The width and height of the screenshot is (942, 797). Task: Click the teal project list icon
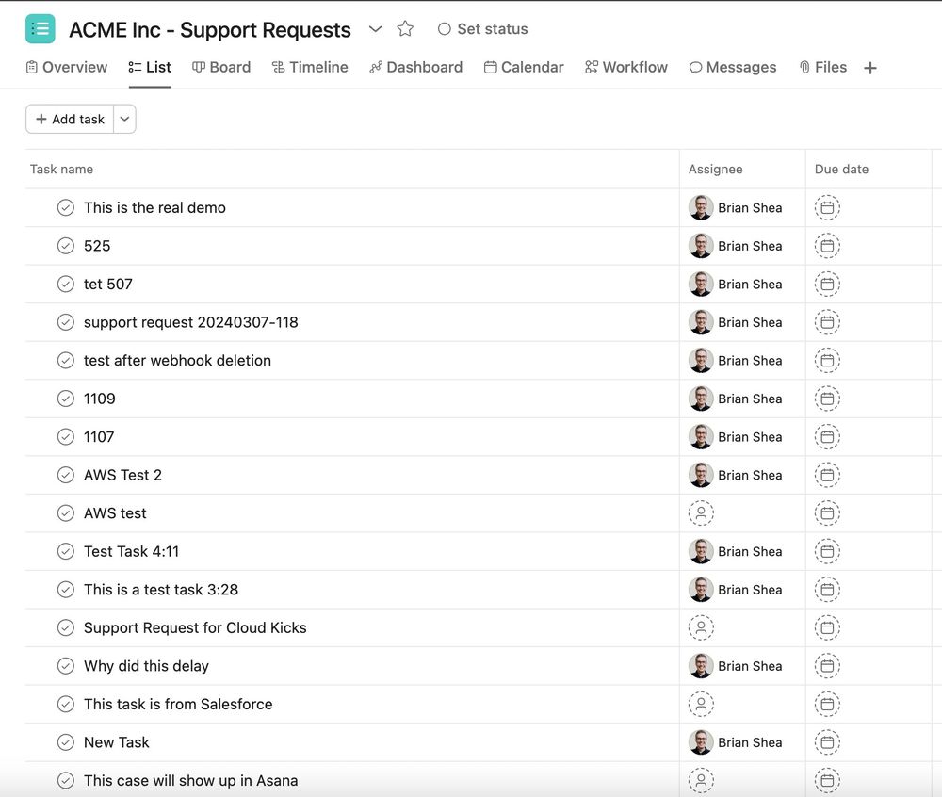[41, 29]
